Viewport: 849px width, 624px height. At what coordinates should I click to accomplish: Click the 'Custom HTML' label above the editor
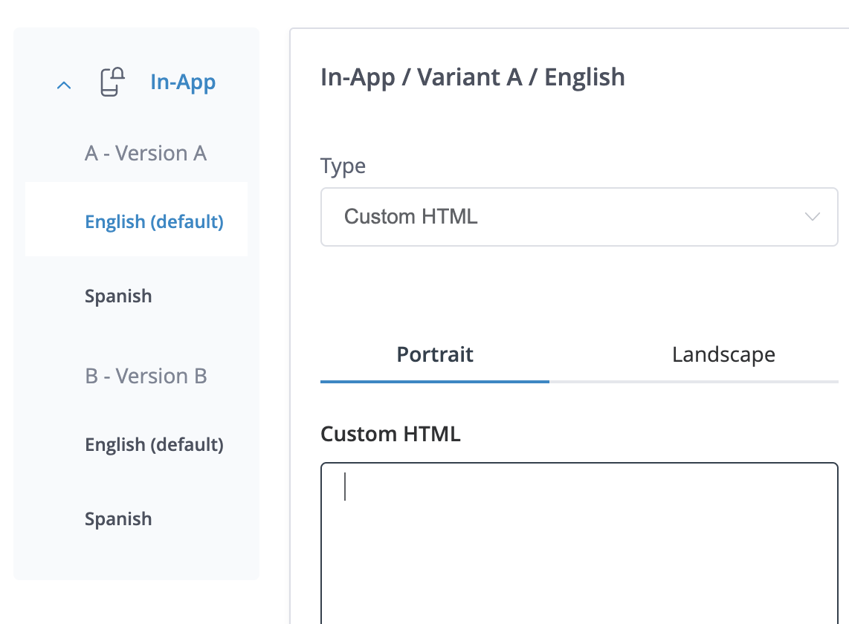click(x=390, y=434)
